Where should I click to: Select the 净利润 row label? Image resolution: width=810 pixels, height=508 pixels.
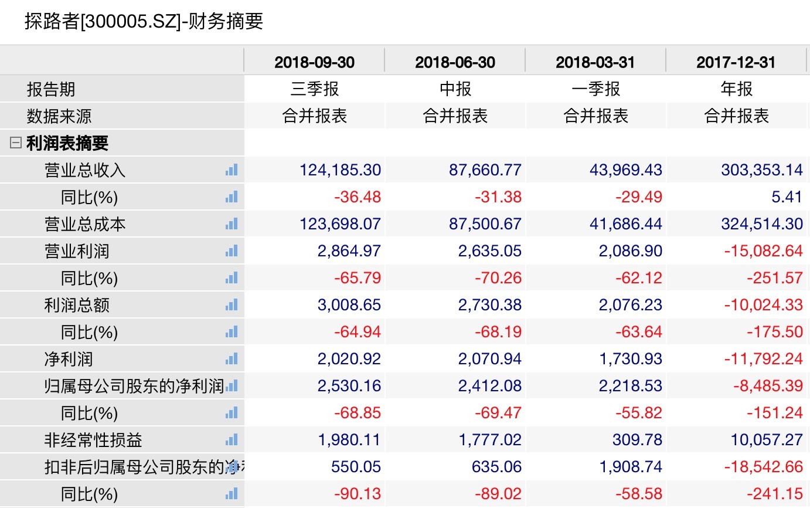point(69,359)
